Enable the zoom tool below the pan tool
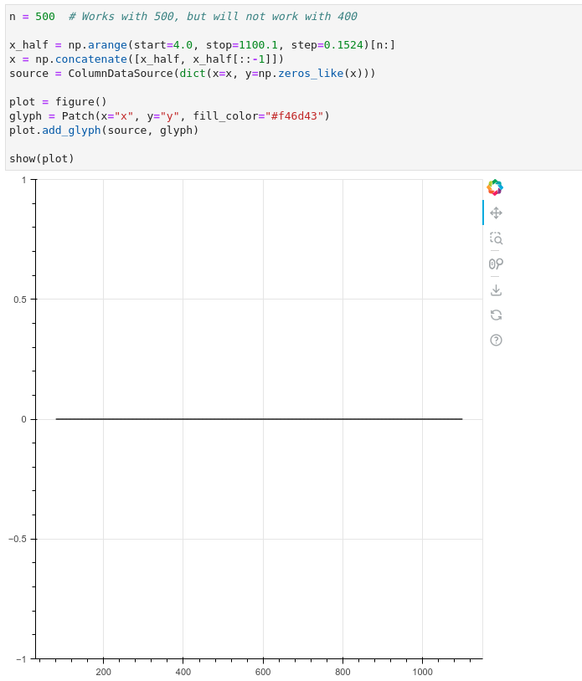The height and width of the screenshot is (681, 582). tap(496, 238)
